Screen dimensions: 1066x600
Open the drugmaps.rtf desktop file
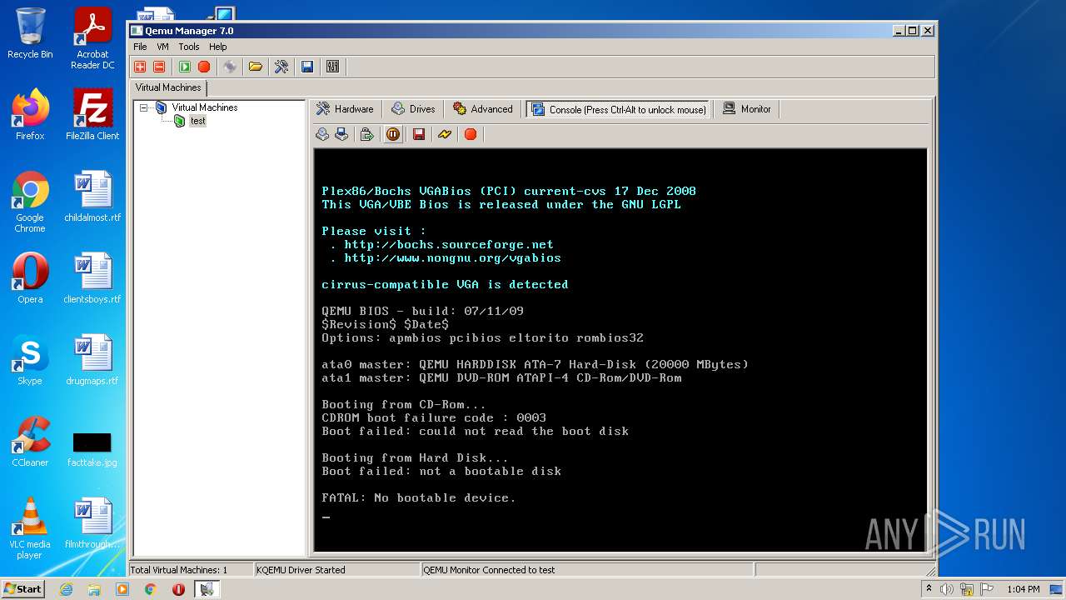tap(92, 360)
